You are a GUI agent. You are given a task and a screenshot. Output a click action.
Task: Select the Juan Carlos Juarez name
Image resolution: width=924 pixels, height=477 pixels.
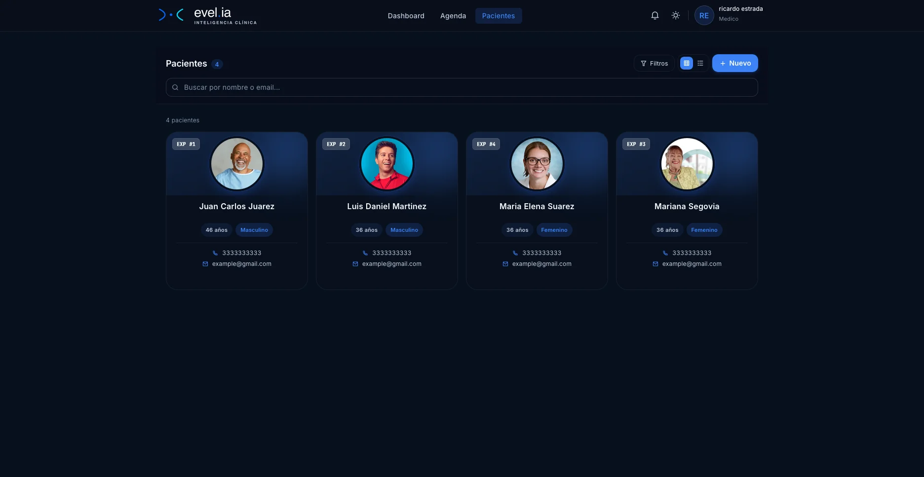[x=237, y=206]
